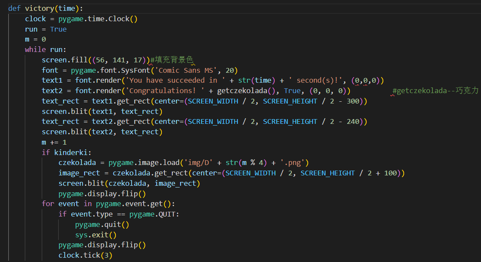Screen dimensions: 481x262
Task: Click the 'while' keyword
Action: point(35,49)
